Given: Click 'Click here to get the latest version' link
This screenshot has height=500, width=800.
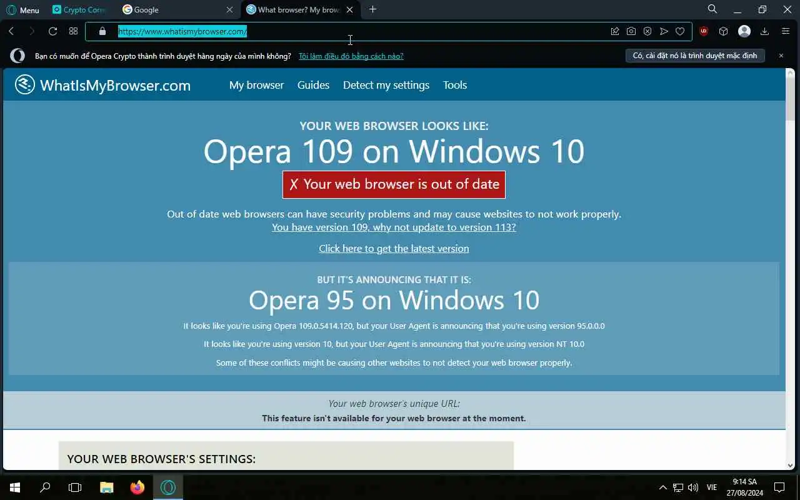Looking at the screenshot, I should click(x=394, y=249).
